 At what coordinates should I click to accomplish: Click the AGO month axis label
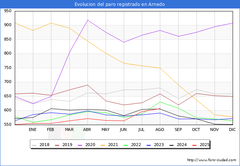pyautogui.click(x=160, y=129)
